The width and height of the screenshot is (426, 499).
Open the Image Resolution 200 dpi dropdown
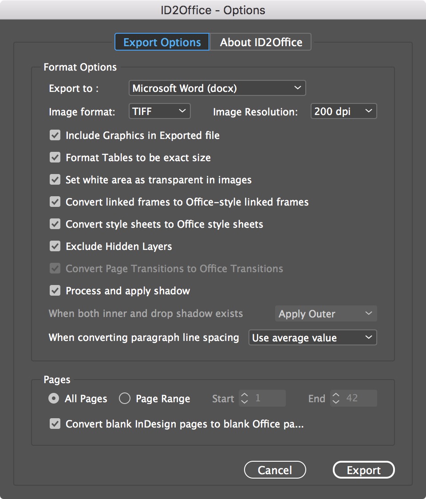343,111
